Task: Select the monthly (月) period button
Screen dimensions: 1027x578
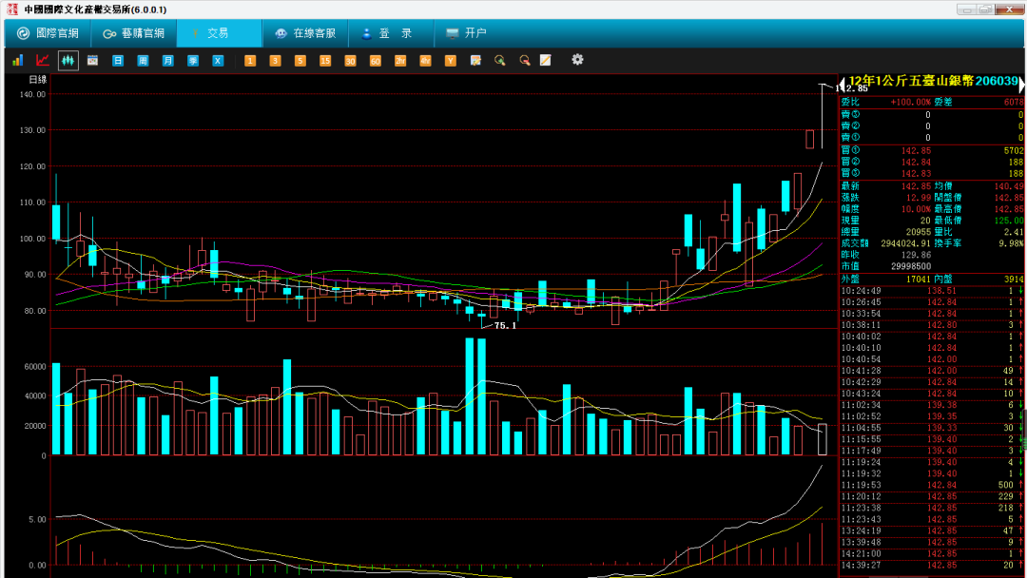Action: click(167, 60)
